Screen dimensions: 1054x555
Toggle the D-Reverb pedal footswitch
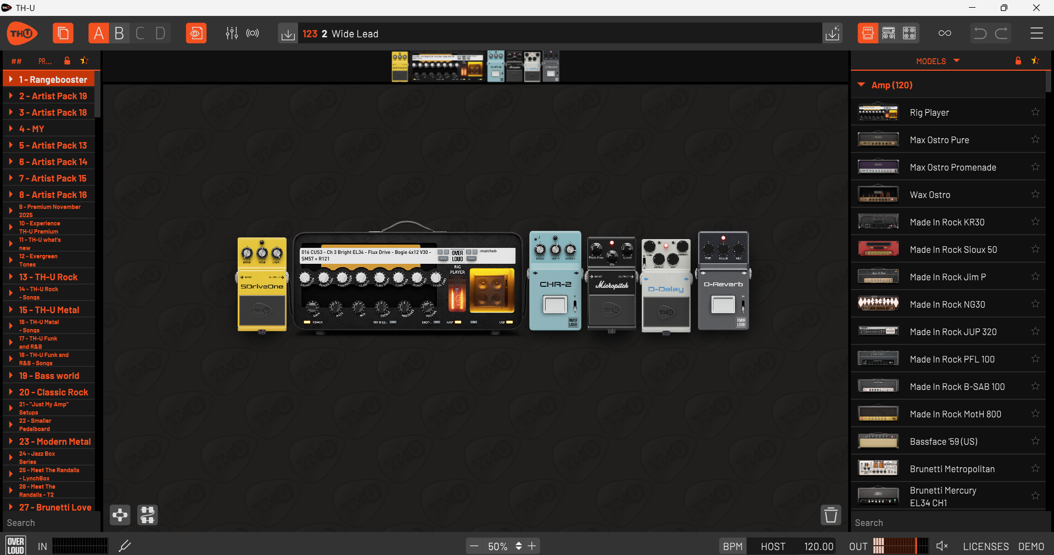point(723,304)
